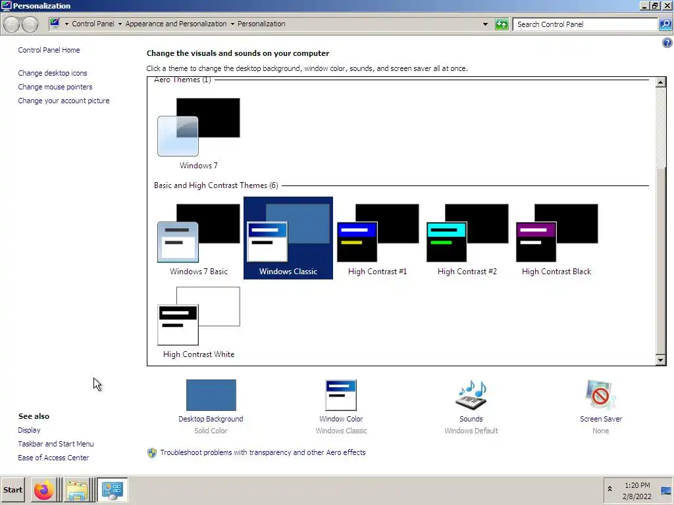Pick the High Contrast White theme
This screenshot has width=674, height=505.
[199, 322]
